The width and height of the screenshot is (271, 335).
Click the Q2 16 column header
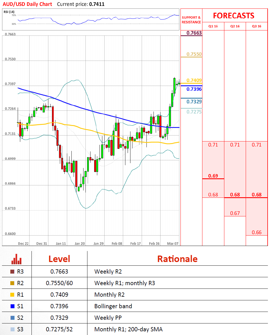click(235, 26)
